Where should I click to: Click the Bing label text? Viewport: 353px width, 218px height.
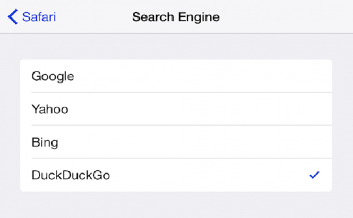[45, 142]
